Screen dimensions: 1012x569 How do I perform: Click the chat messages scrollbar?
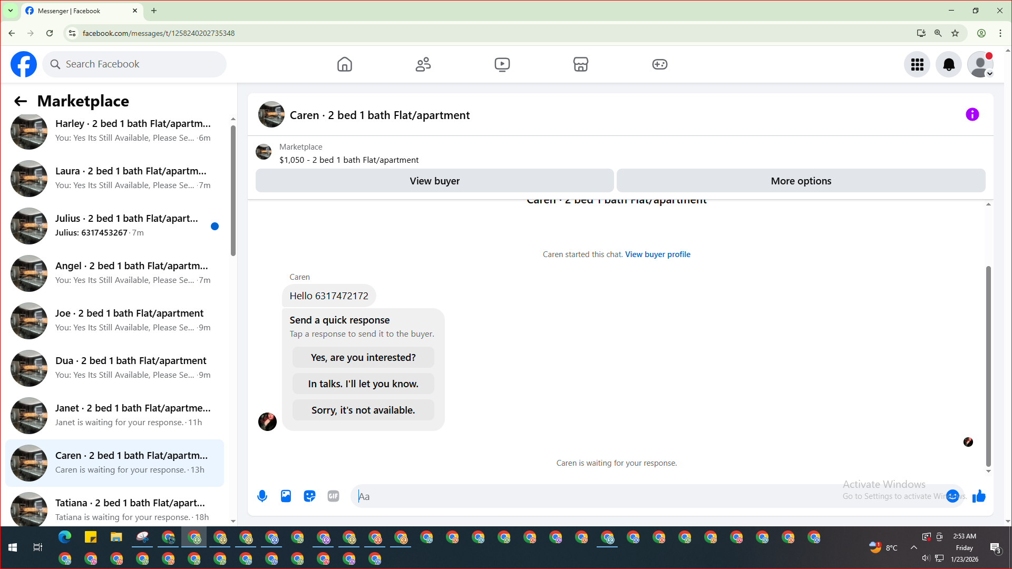[988, 366]
